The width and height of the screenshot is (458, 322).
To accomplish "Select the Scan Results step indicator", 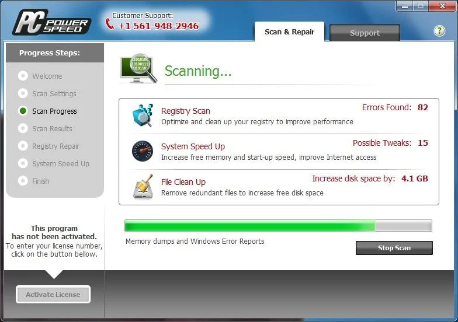I will pyautogui.click(x=23, y=128).
